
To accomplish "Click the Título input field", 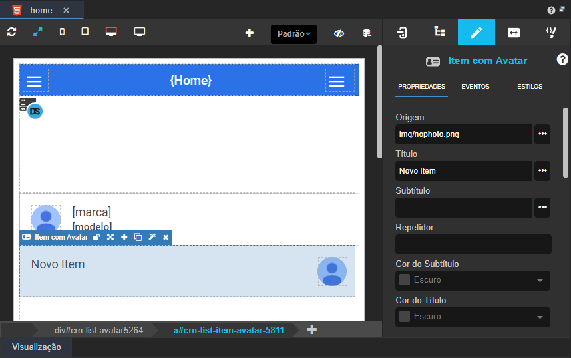I will 464,171.
